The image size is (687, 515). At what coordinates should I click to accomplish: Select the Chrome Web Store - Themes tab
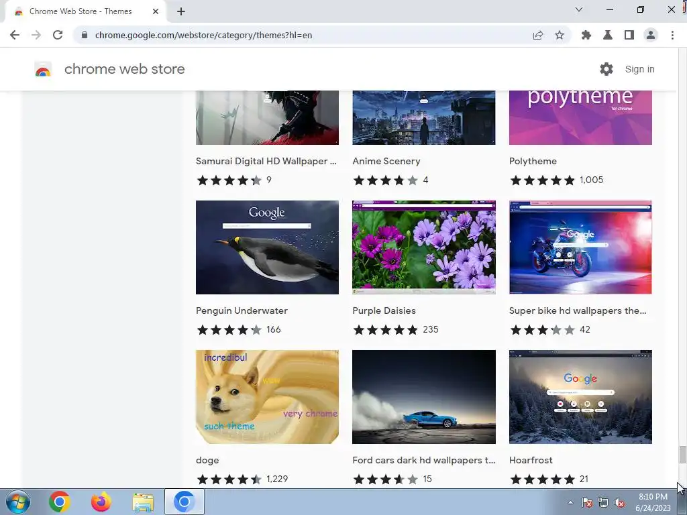85,11
